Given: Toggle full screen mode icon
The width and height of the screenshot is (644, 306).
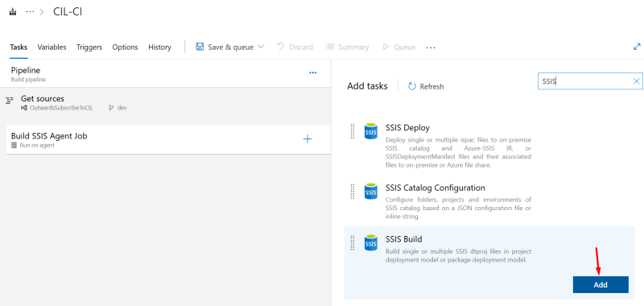Looking at the screenshot, I should coord(637,47).
